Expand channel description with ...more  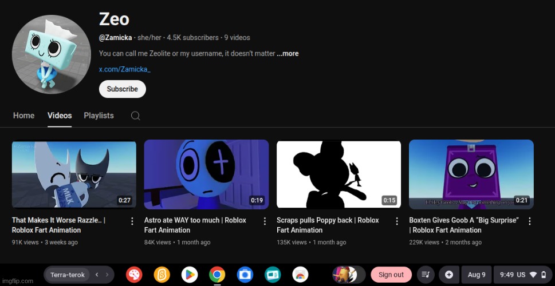point(288,54)
